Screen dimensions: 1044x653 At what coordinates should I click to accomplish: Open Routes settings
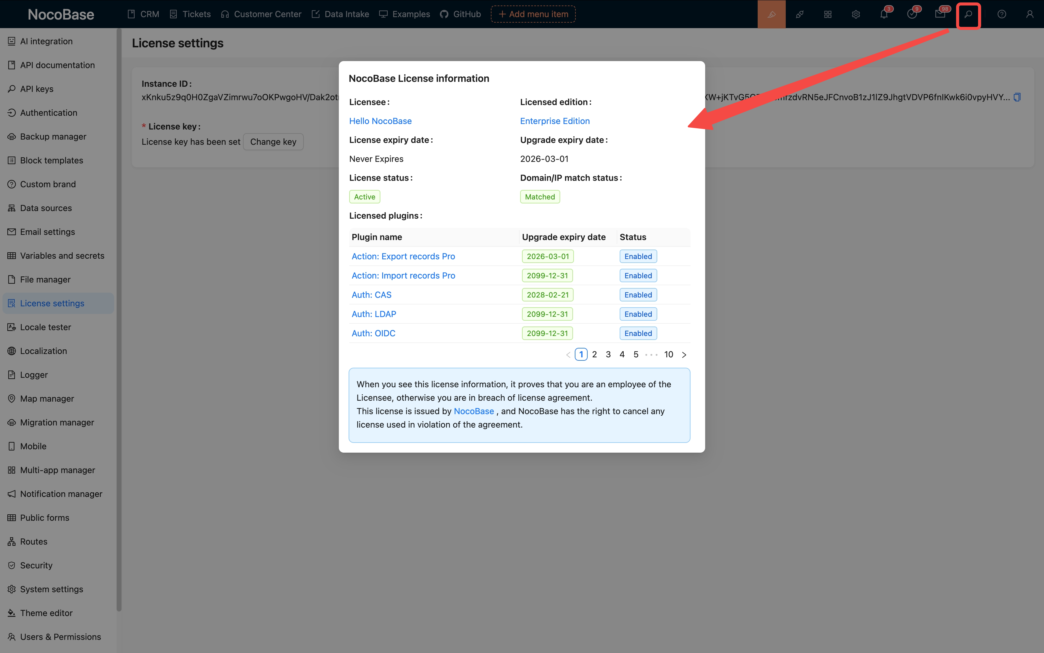tap(58, 542)
